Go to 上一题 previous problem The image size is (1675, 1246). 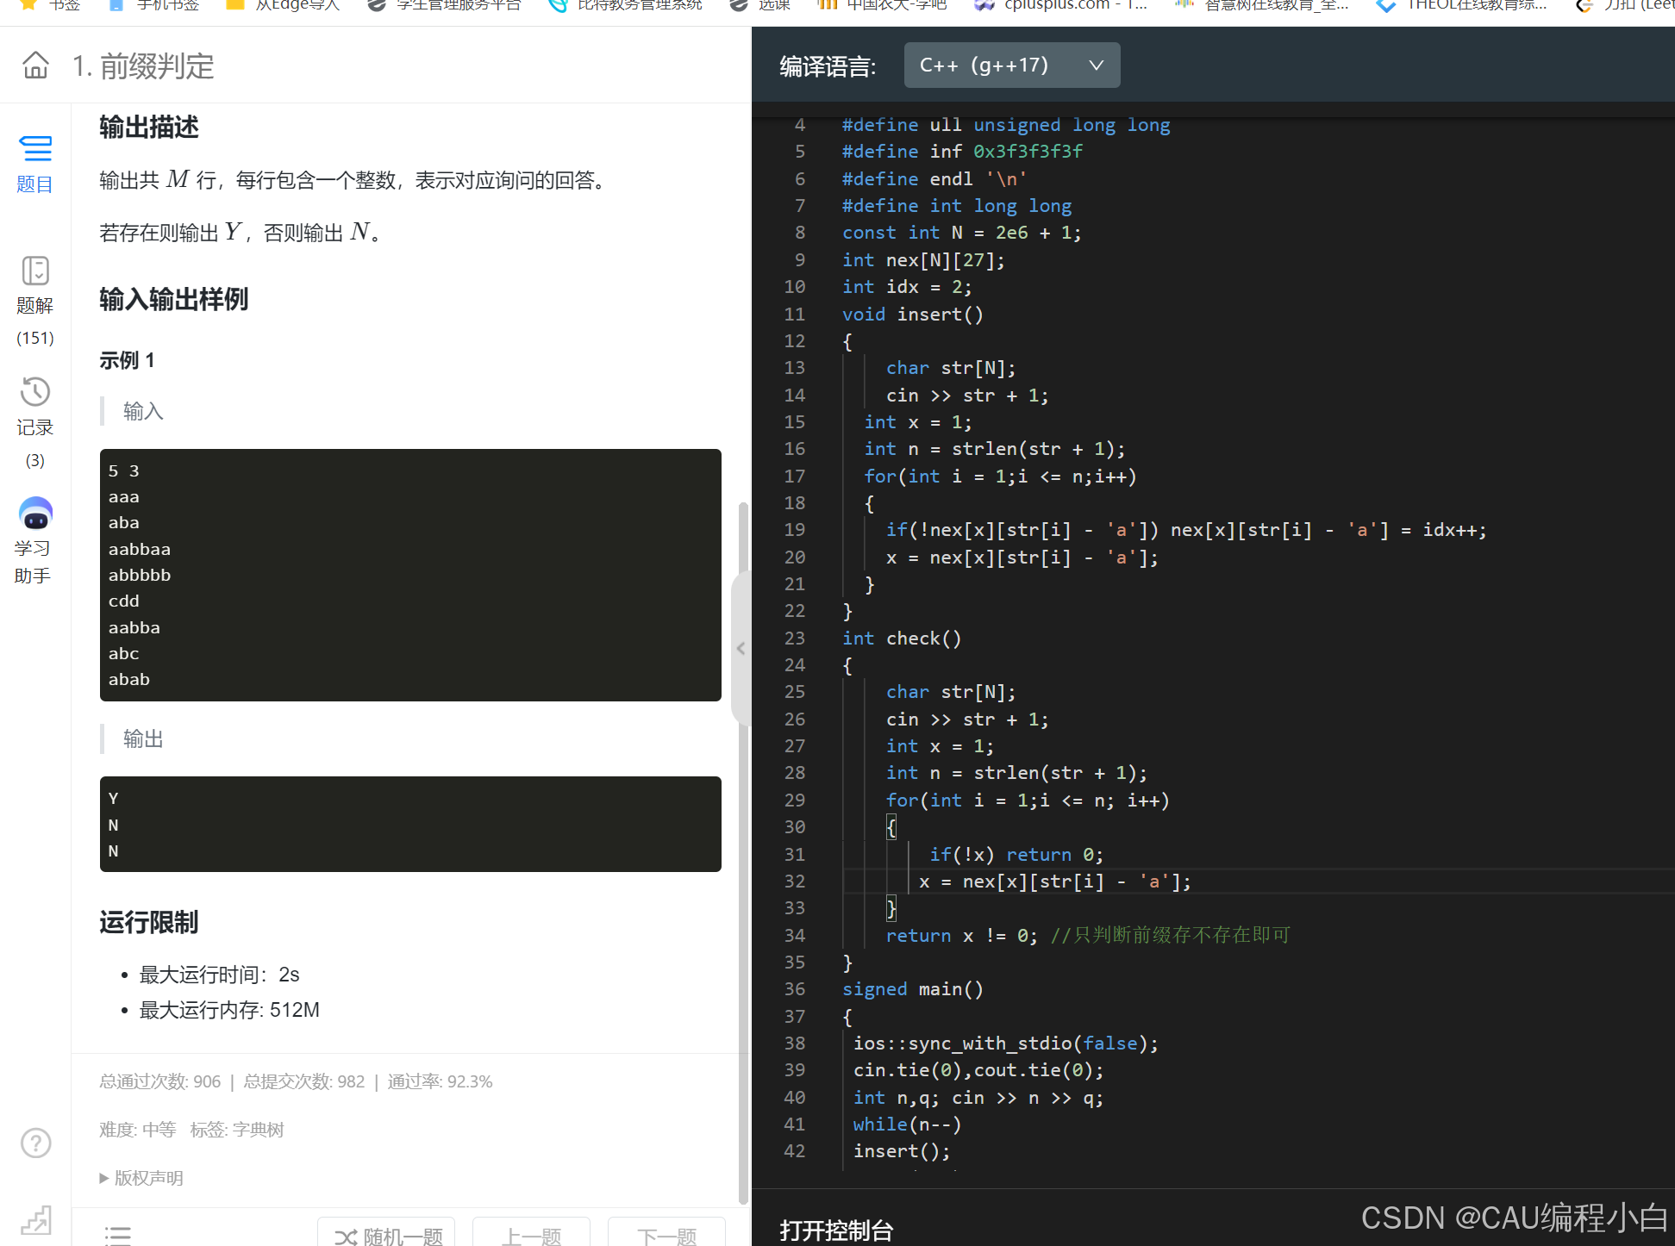pyautogui.click(x=531, y=1235)
